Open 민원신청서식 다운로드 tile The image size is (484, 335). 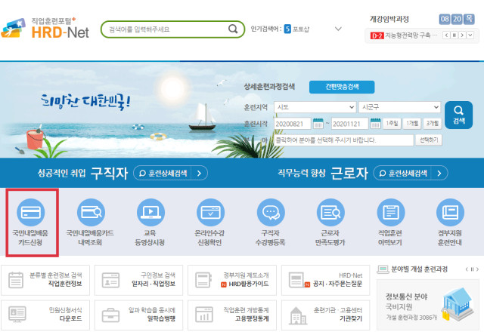click(x=45, y=315)
